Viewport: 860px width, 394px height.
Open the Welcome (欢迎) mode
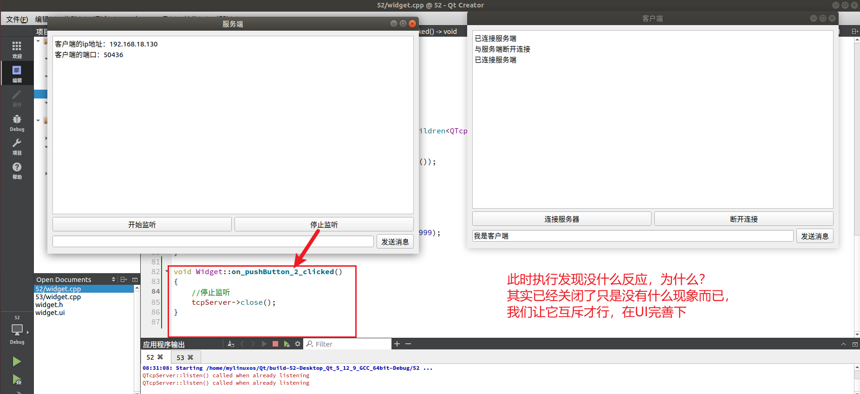[17, 49]
